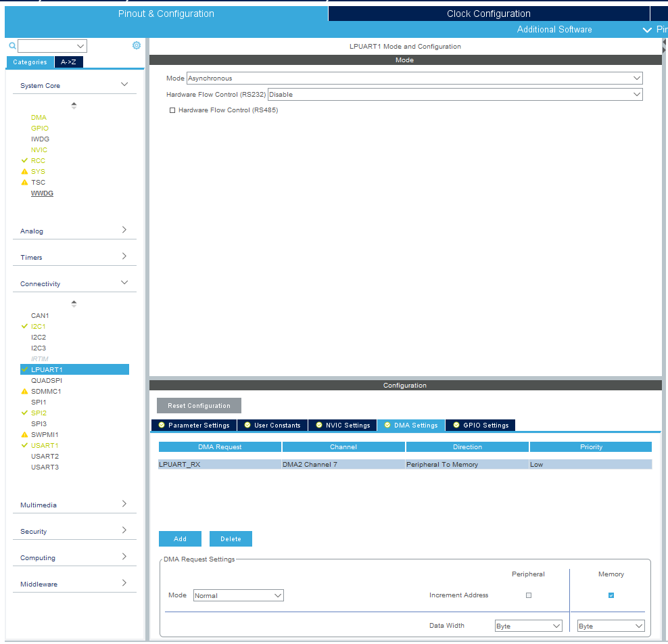Collapse the Connectivity category
The height and width of the screenshot is (644, 668).
tap(124, 283)
